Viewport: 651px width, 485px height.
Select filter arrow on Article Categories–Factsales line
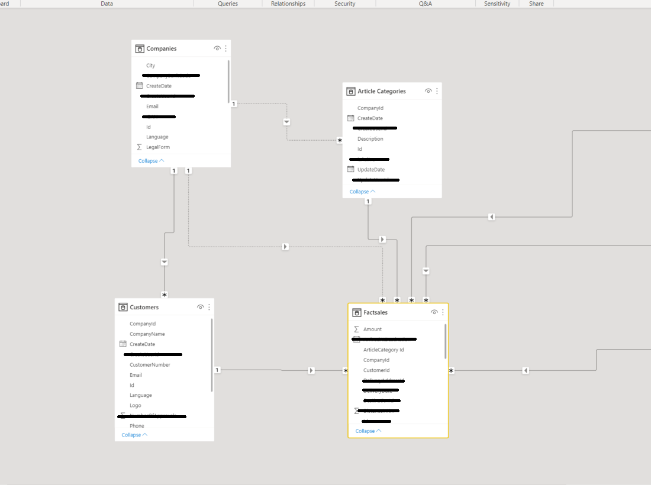382,240
